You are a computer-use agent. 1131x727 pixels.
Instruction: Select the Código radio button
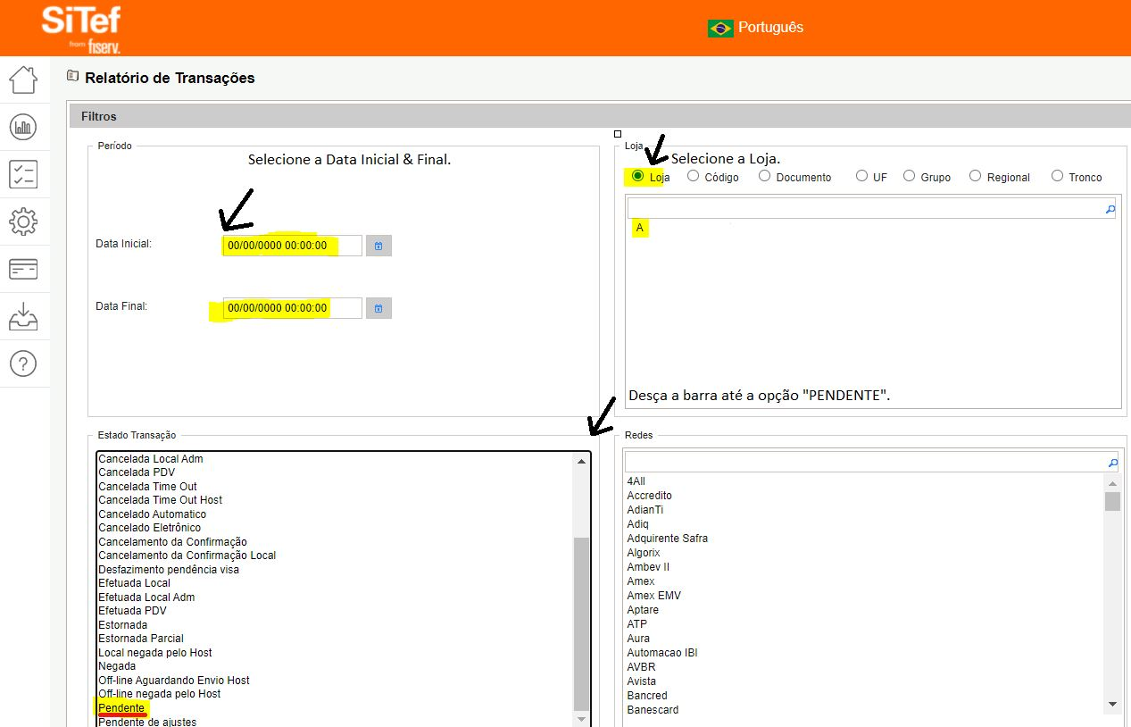point(694,176)
